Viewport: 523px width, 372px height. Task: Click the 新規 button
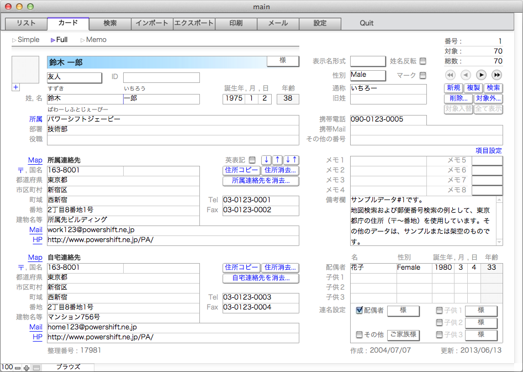453,88
